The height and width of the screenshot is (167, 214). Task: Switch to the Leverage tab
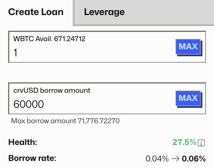tap(104, 12)
